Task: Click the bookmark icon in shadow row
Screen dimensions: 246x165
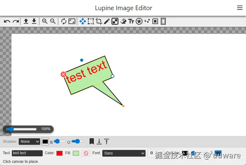Action: (x=92, y=142)
